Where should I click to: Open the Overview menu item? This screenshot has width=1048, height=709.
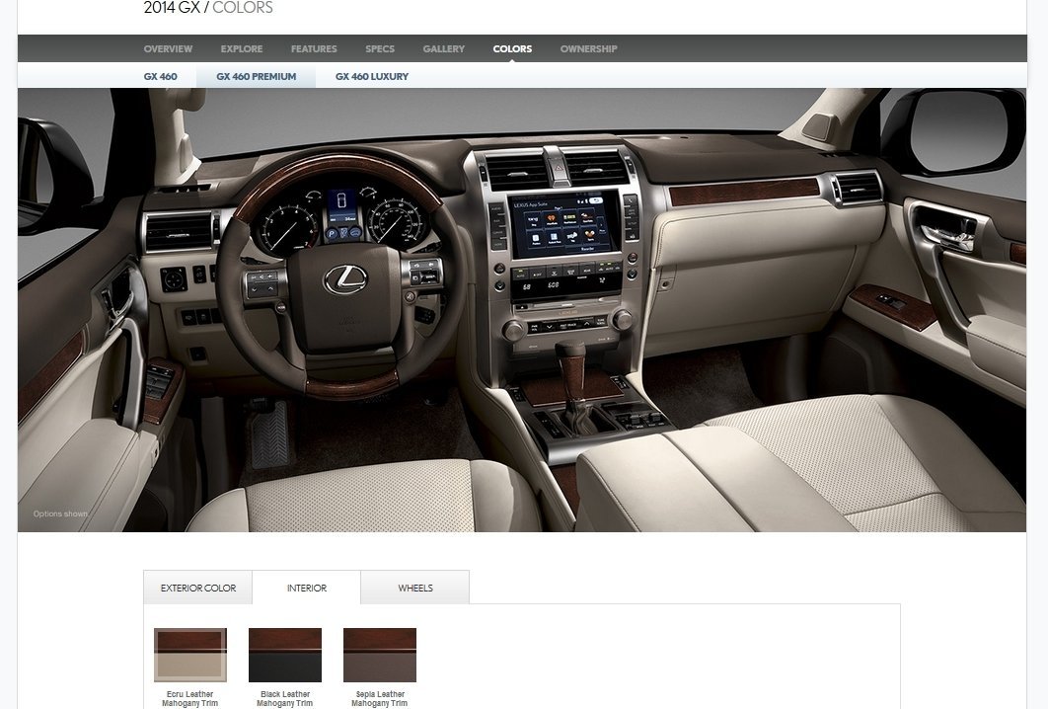(168, 48)
